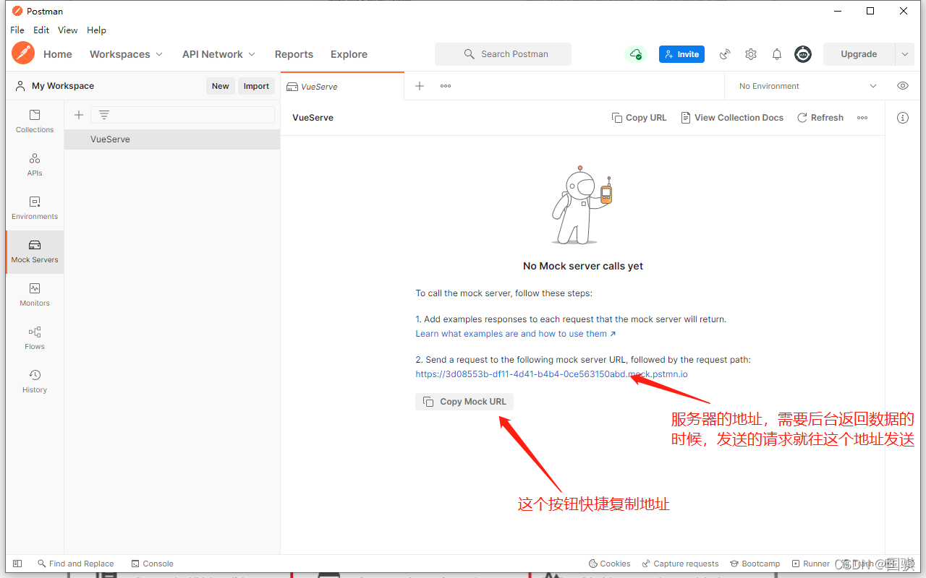Open Reports page
This screenshot has width=926, height=578.
[294, 54]
